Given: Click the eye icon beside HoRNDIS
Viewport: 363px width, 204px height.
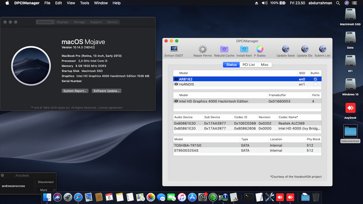Looking at the screenshot, I should pos(176,84).
